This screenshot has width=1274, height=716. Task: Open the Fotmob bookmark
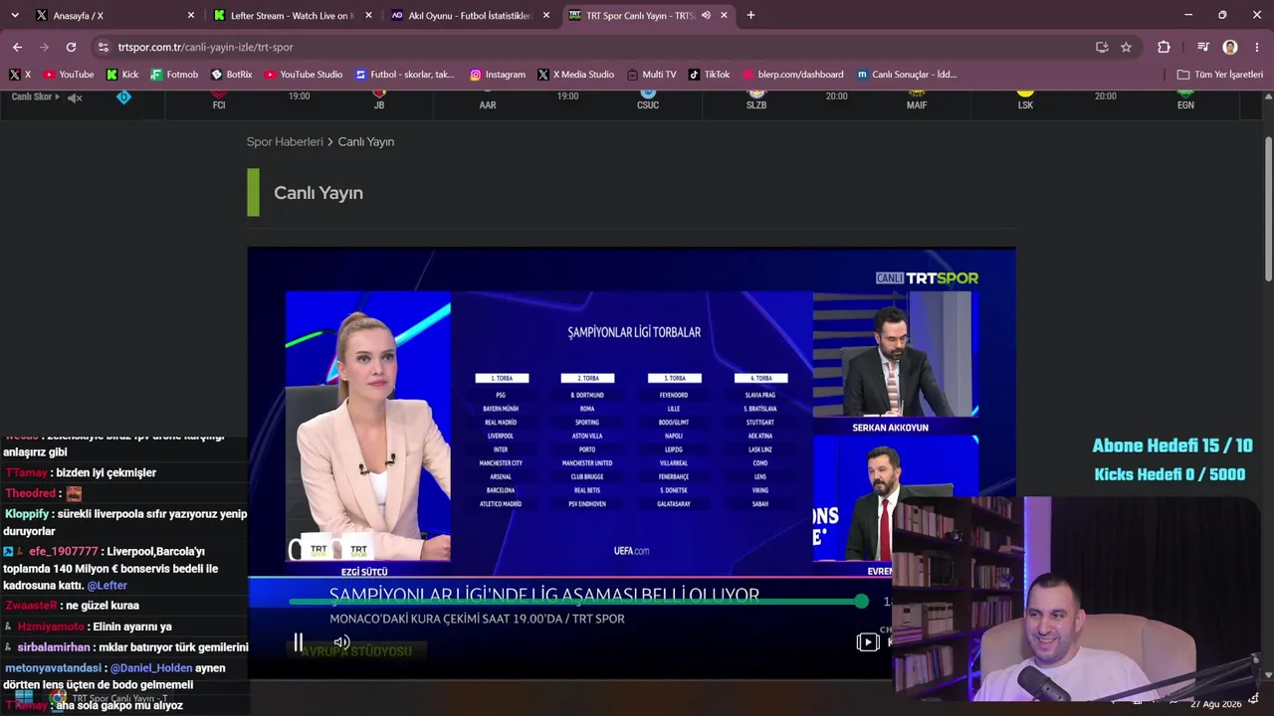point(174,75)
